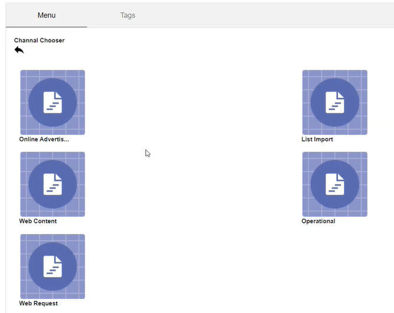
Task: Open the List Import channel tile
Action: [x=334, y=102]
